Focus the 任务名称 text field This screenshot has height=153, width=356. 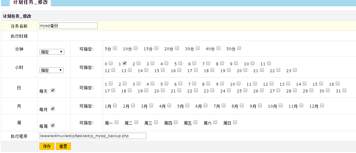click(x=68, y=26)
